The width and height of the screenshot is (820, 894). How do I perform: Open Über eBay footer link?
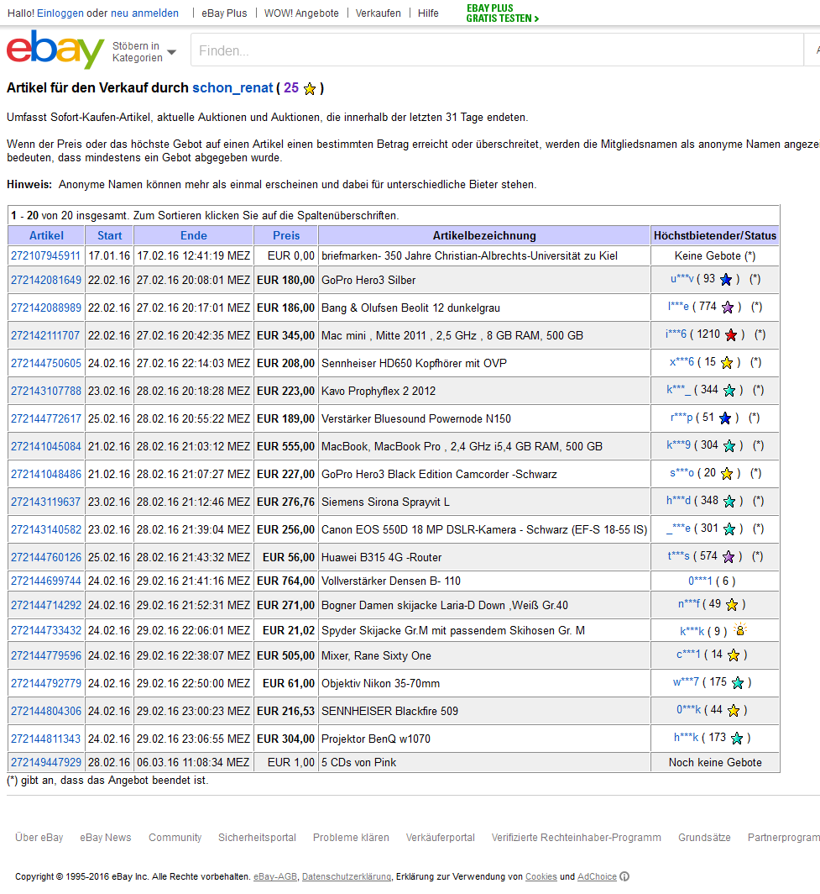39,838
